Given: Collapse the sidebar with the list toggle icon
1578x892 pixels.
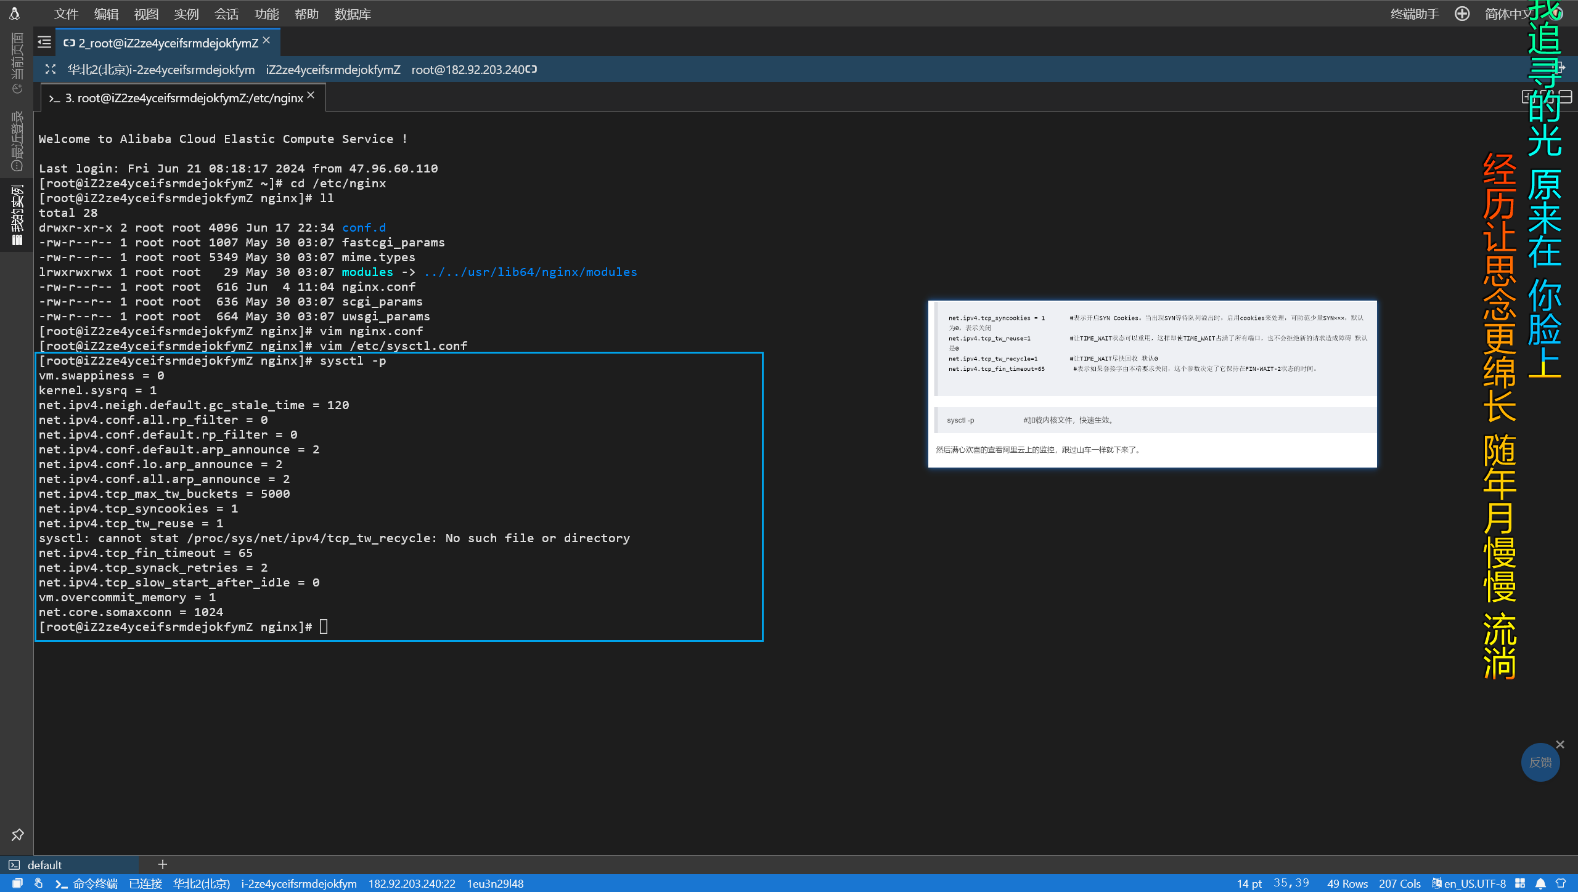Looking at the screenshot, I should coord(44,42).
